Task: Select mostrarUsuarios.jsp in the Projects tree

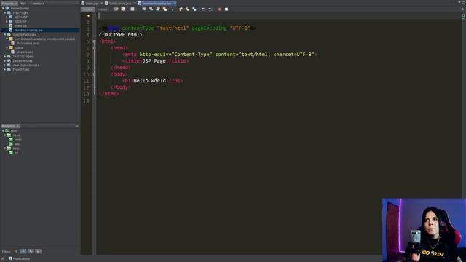Action: click(28, 31)
